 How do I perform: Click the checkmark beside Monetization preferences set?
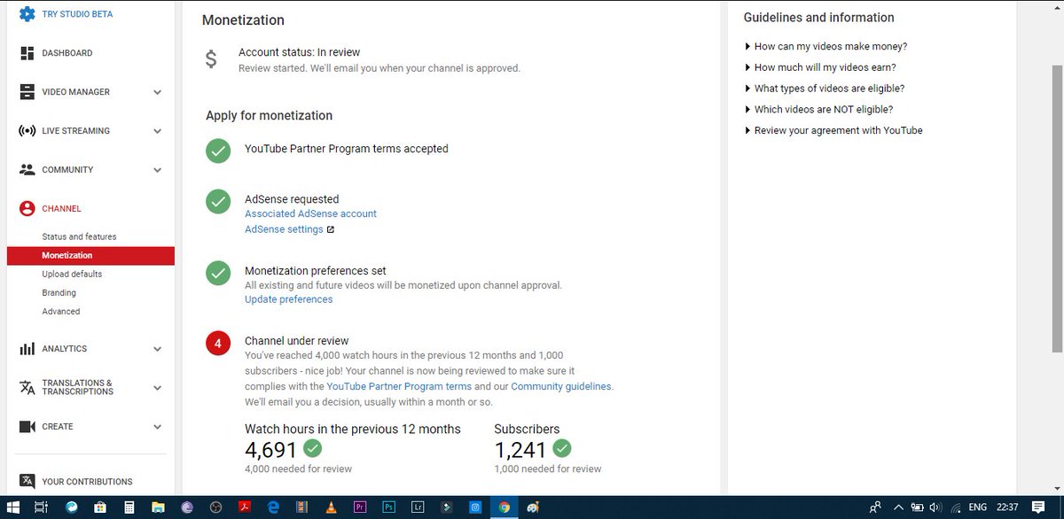click(218, 273)
